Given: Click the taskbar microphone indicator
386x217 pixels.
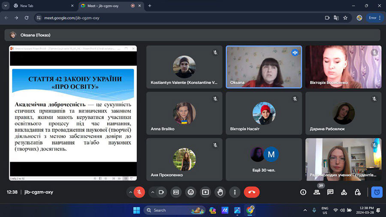Looking at the screenshot, I should (x=314, y=211).
